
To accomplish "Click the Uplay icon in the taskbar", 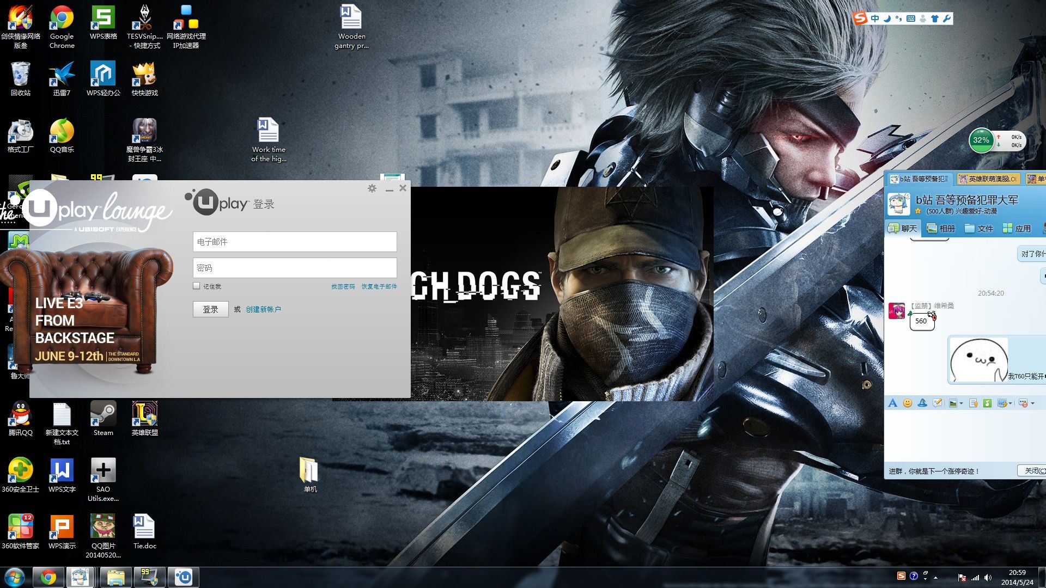I will click(x=184, y=577).
